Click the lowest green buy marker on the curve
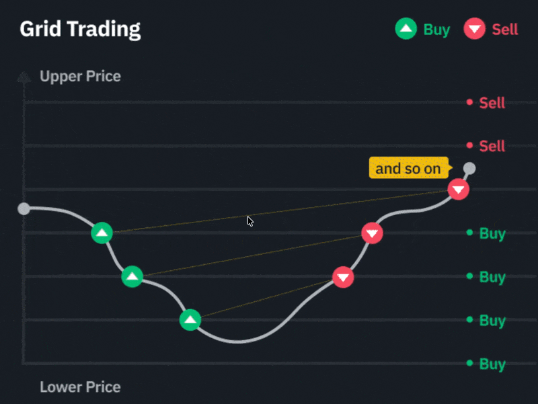 (x=191, y=320)
